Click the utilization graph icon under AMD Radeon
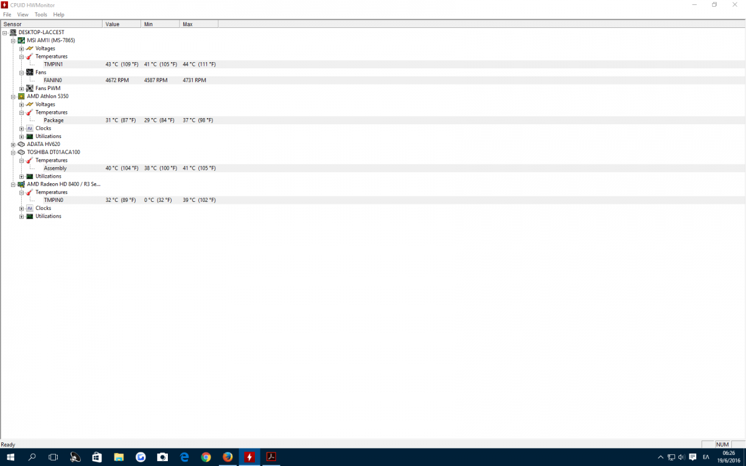 point(29,216)
